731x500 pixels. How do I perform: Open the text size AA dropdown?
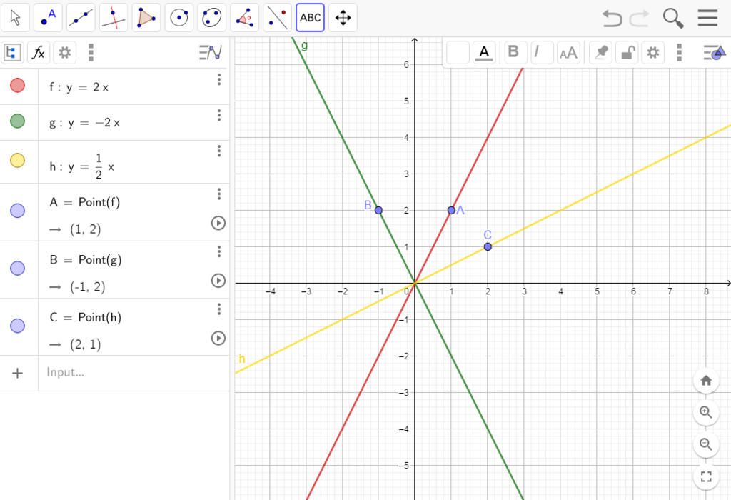pos(568,52)
